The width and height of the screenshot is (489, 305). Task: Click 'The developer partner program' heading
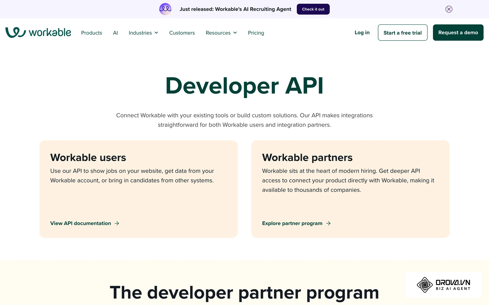244,293
